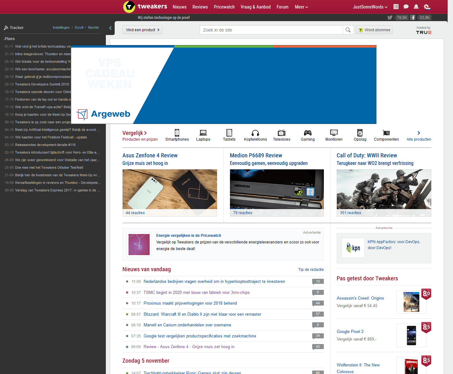Click the Tracker Scroll option
453x374 pixels.
[x=79, y=28]
